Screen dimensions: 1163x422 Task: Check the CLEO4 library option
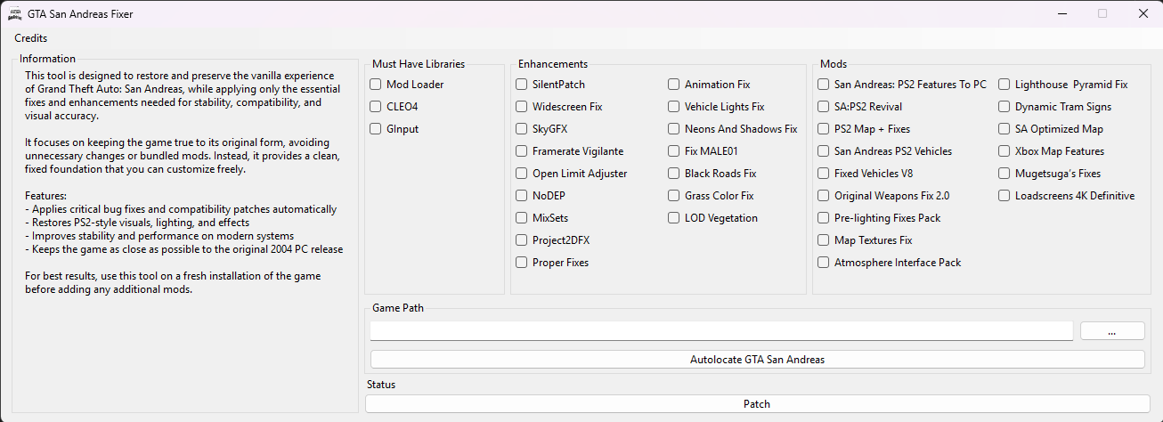(376, 107)
